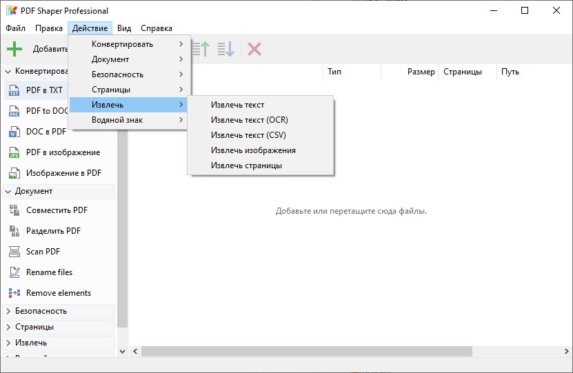The image size is (573, 373).
Task: Click the horizontal scrollbar thumb
Action: click(307, 352)
